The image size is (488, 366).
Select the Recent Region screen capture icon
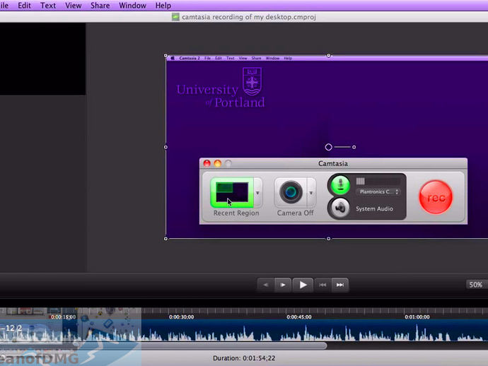232,192
